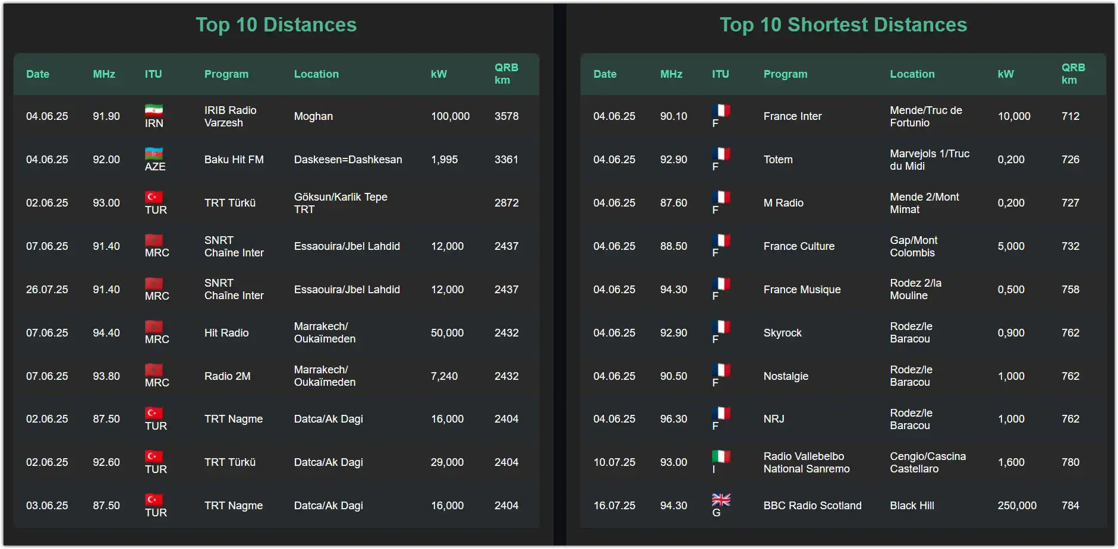Image resolution: width=1118 pixels, height=549 pixels.
Task: Click the UK flag beside BBC Radio Scotland
Action: 721,500
